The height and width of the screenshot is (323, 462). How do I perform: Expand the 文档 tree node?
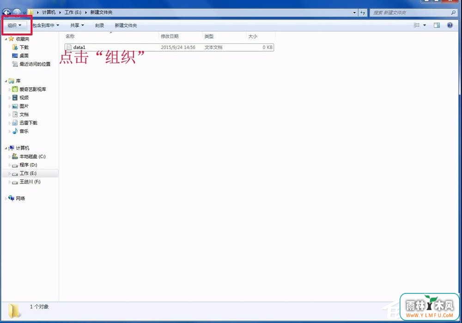click(x=9, y=114)
